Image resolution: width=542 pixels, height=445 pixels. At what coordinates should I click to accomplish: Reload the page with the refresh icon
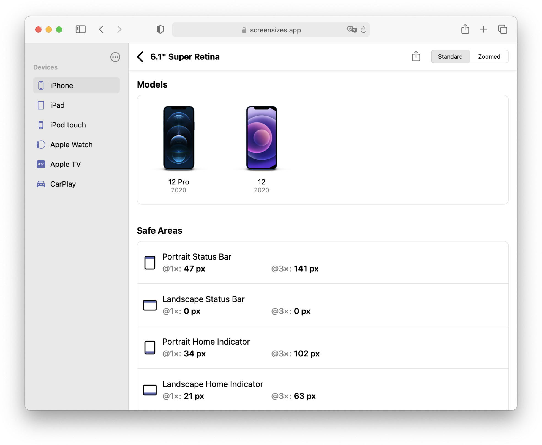(x=363, y=30)
